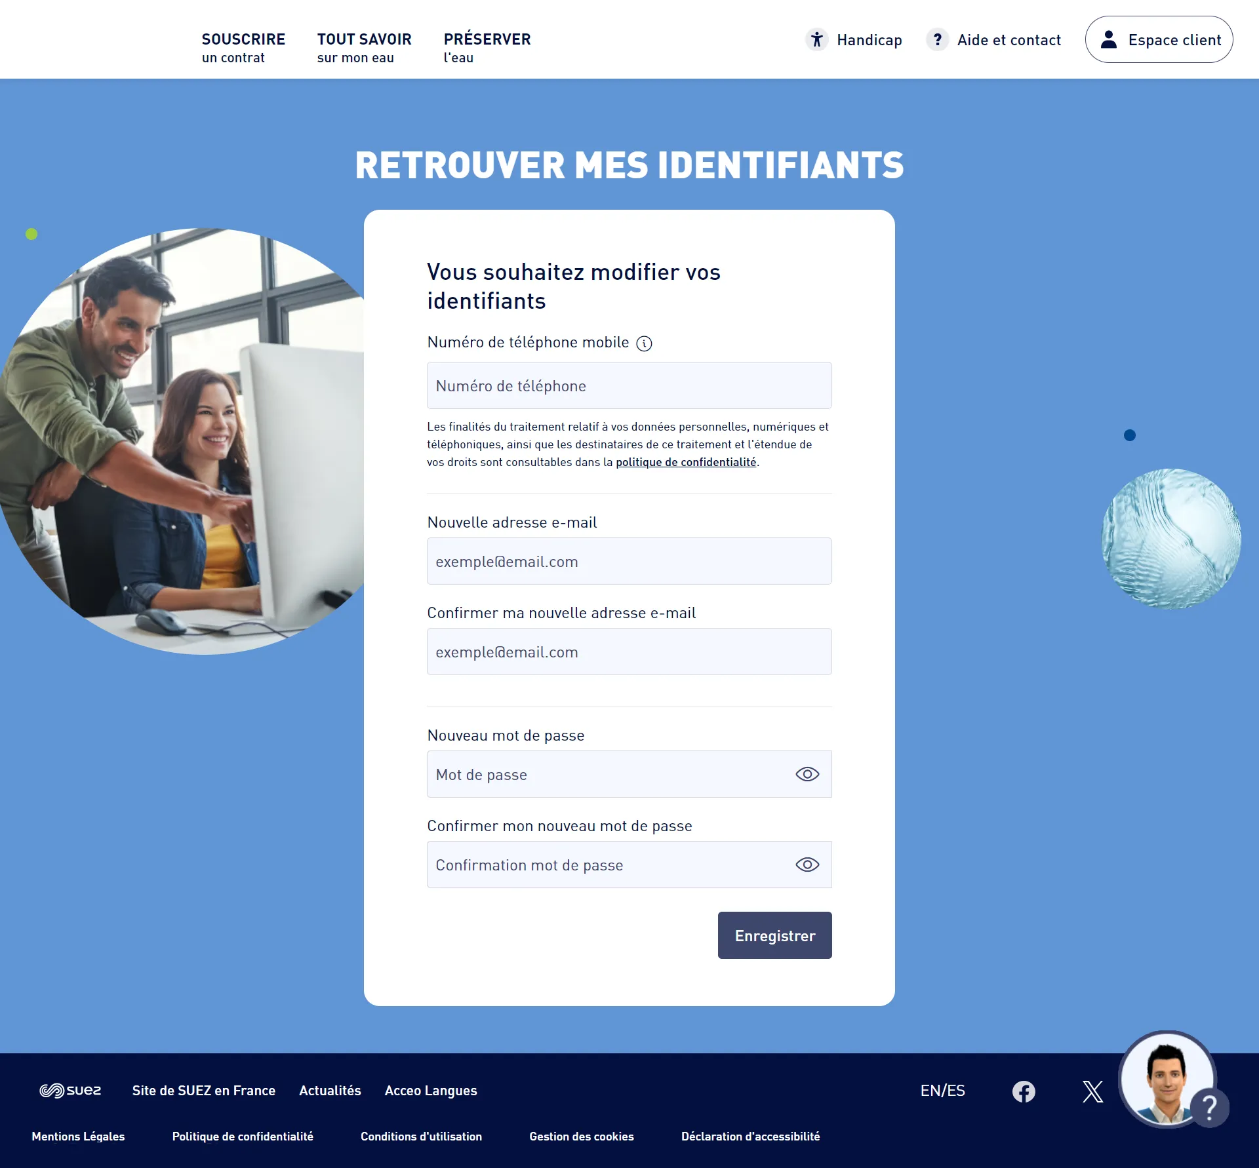The height and width of the screenshot is (1168, 1259).
Task: Switch language with EN/ES
Action: (x=942, y=1091)
